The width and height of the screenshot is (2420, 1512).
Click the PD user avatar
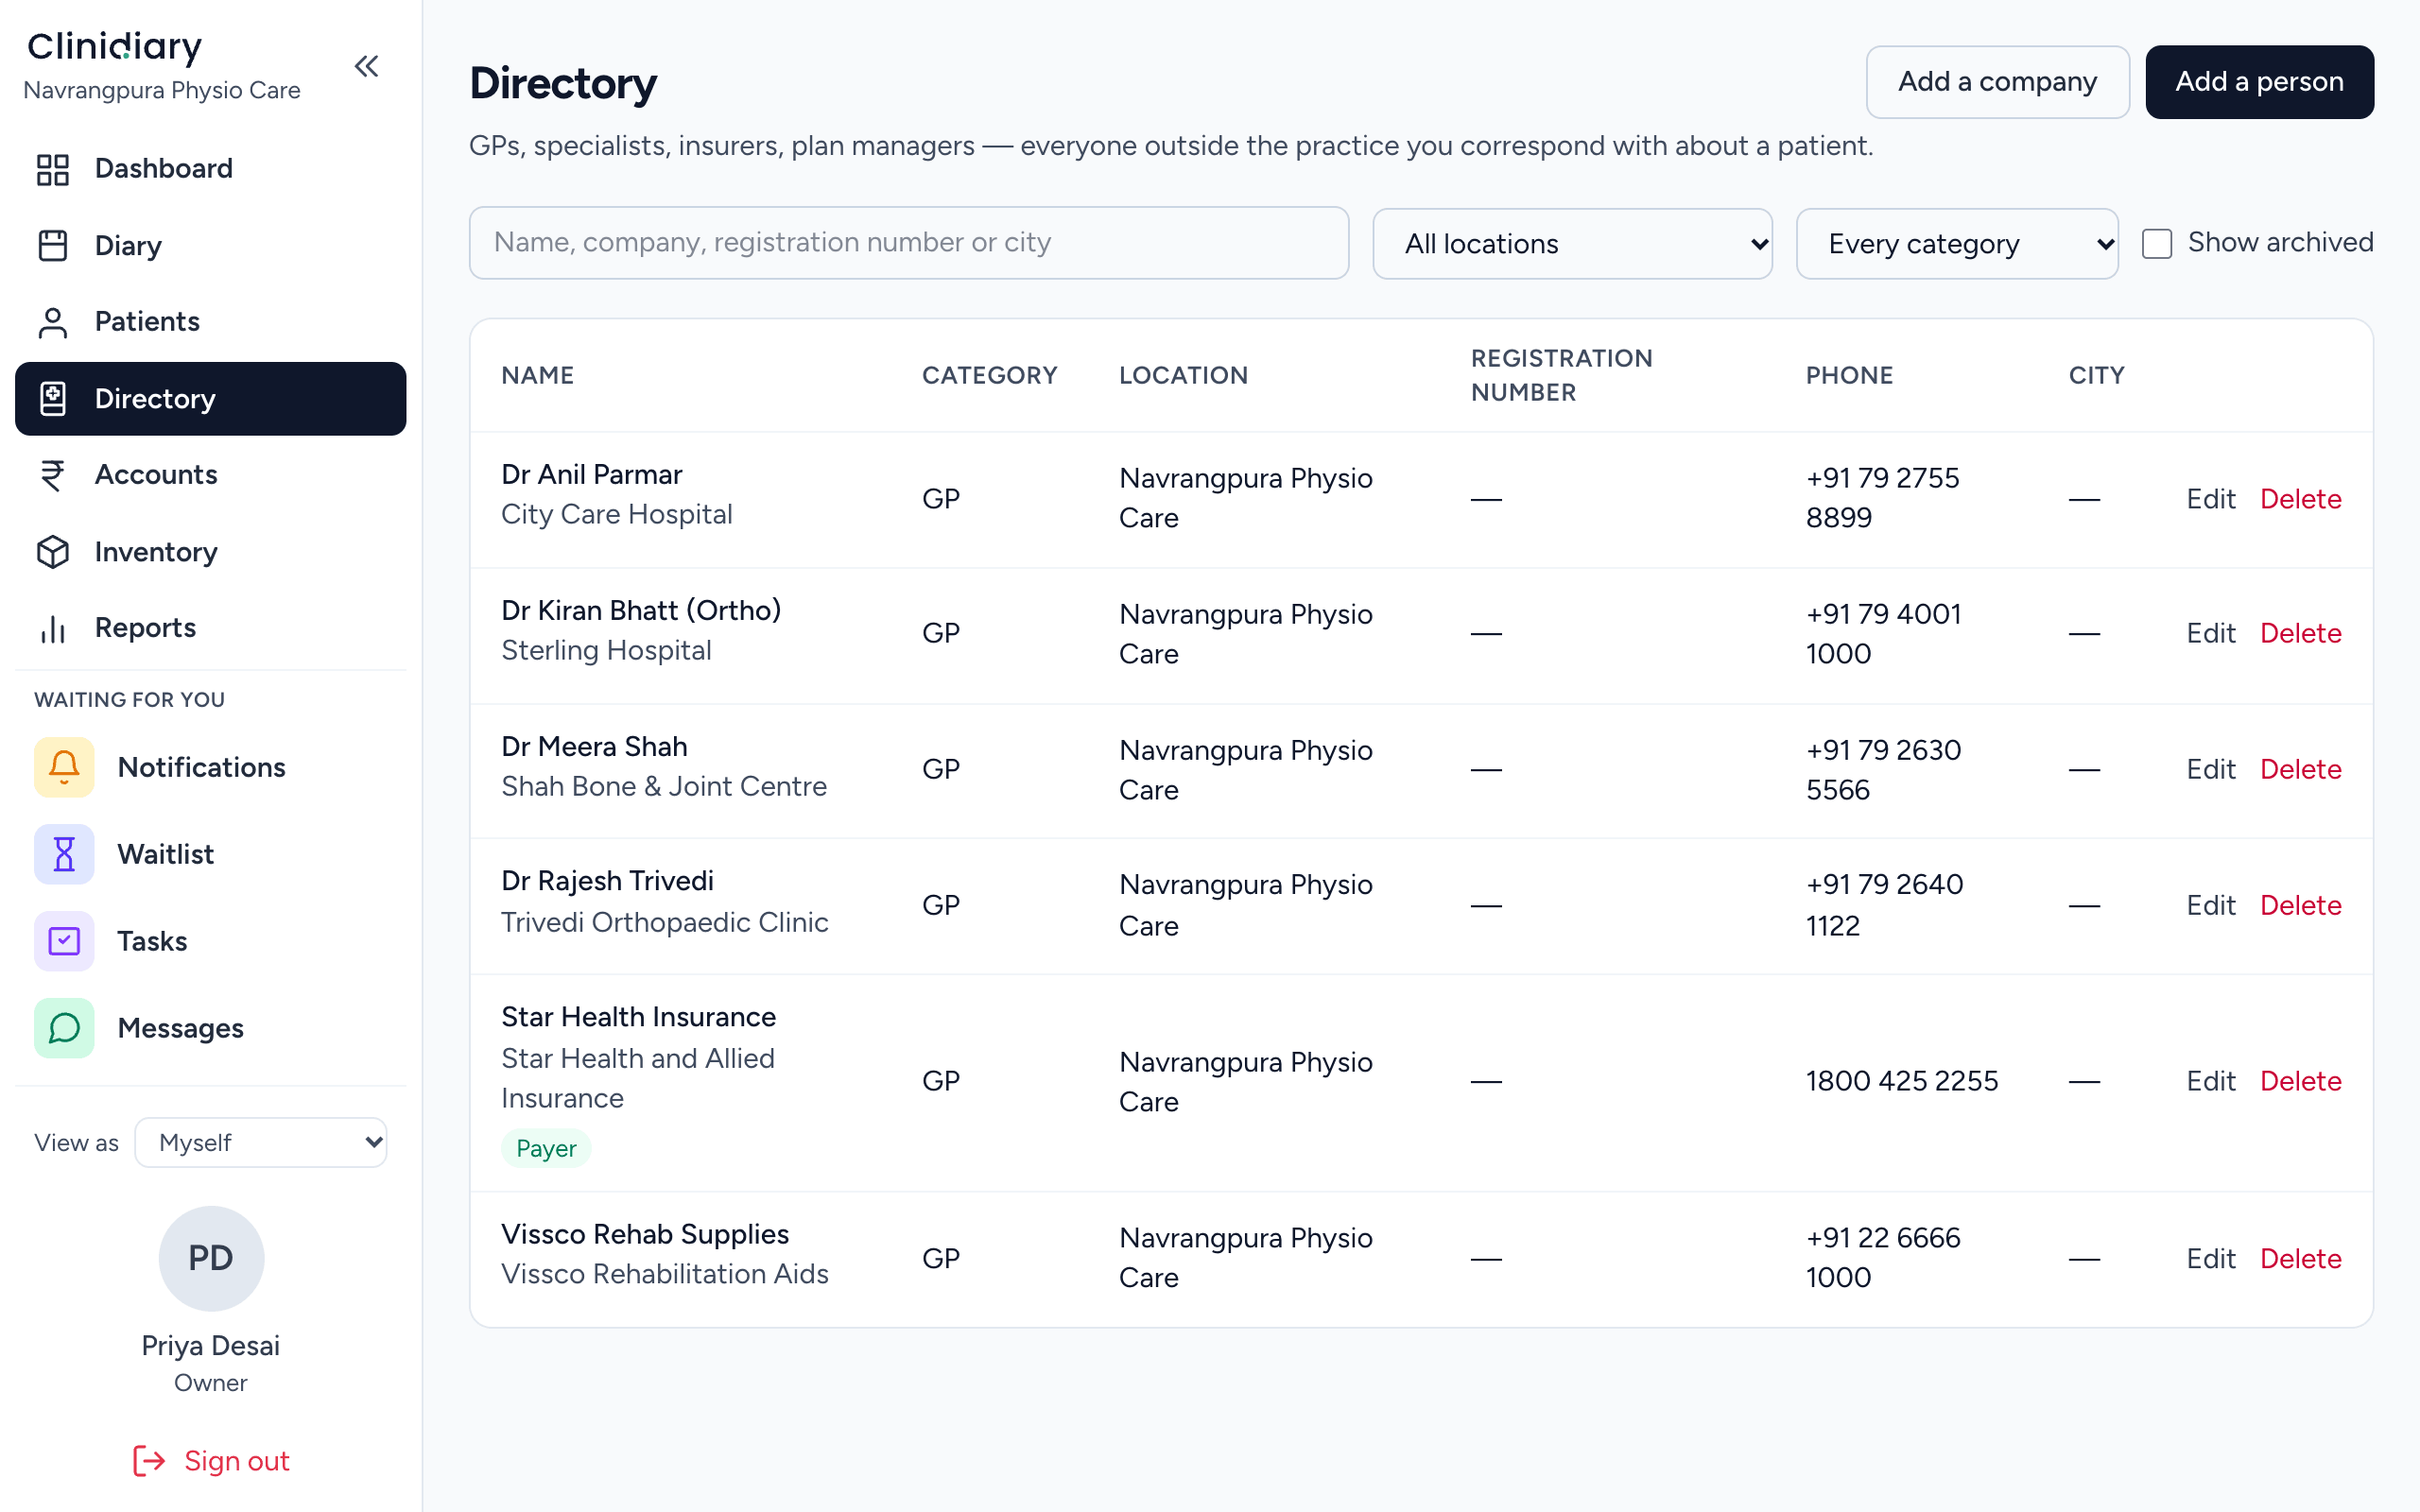coord(211,1258)
